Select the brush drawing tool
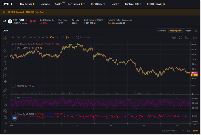The width and height of the screenshot is (201, 135). [5, 57]
